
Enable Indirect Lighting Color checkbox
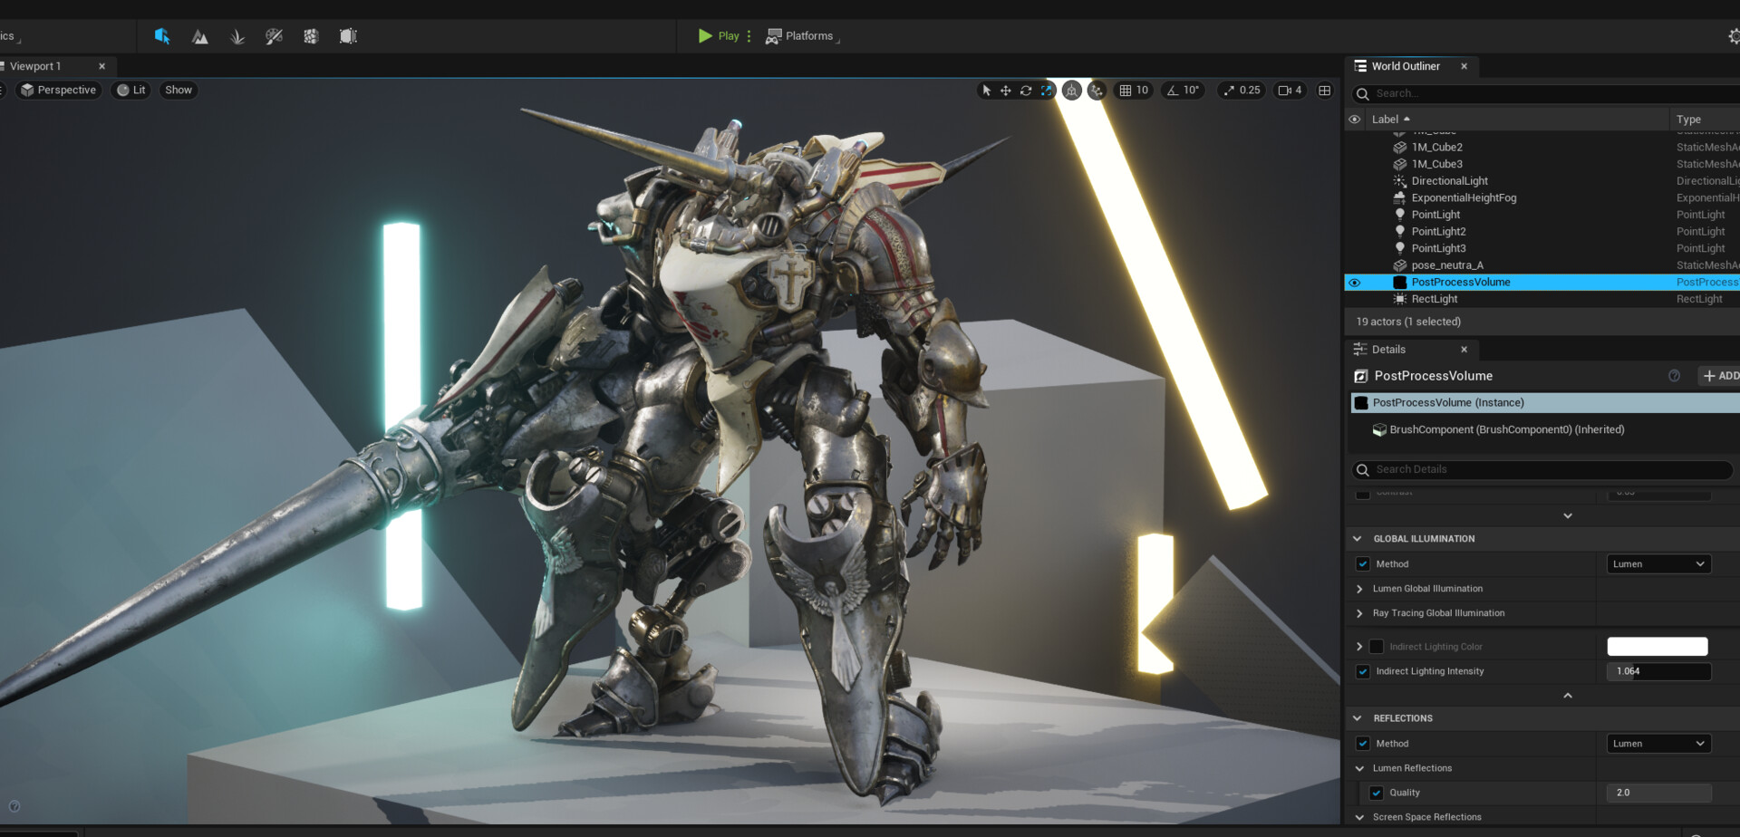coord(1377,647)
